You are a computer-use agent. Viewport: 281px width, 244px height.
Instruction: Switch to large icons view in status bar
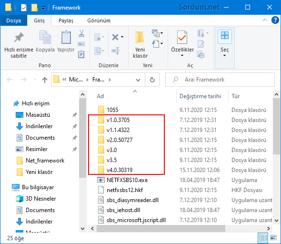pos(273,238)
